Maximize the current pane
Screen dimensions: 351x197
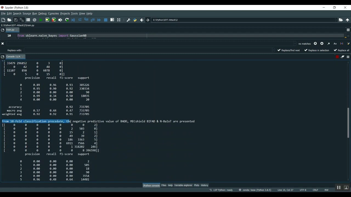click(x=112, y=20)
